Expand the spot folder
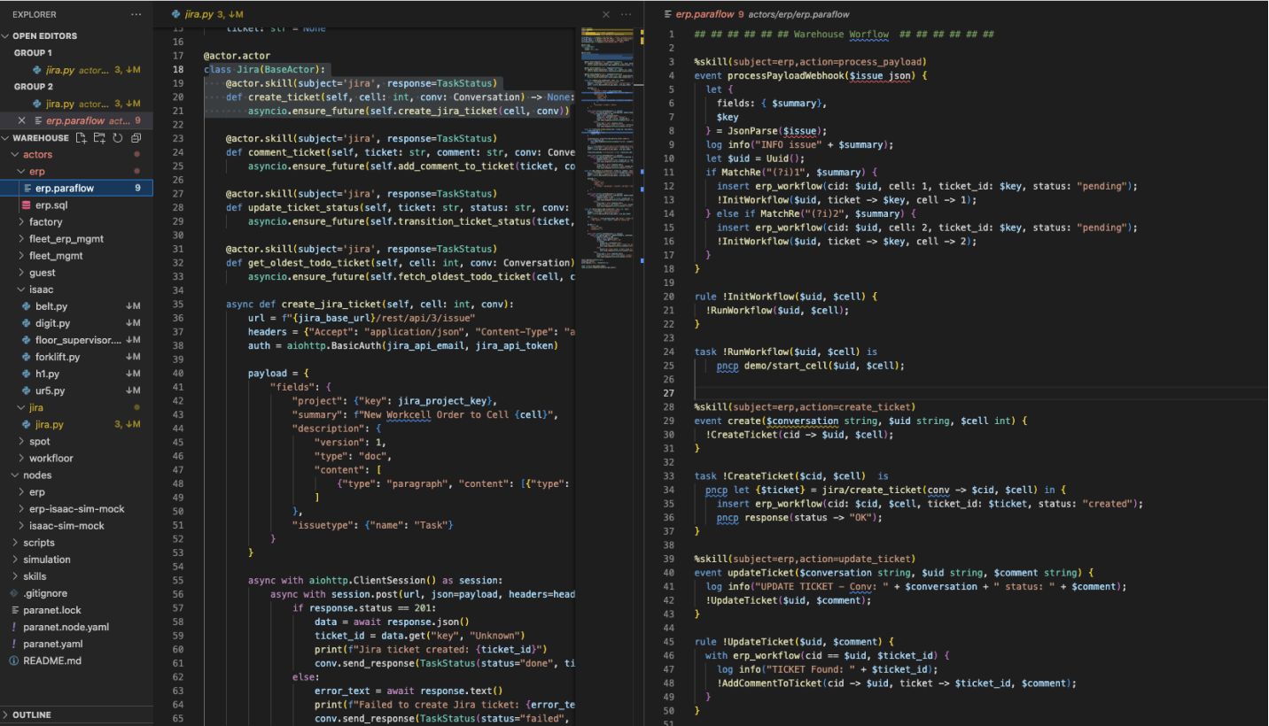 tap(22, 441)
